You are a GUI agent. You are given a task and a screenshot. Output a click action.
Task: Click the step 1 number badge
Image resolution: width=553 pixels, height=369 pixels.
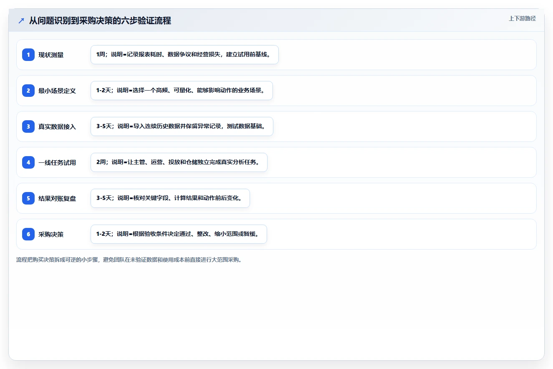tap(28, 55)
